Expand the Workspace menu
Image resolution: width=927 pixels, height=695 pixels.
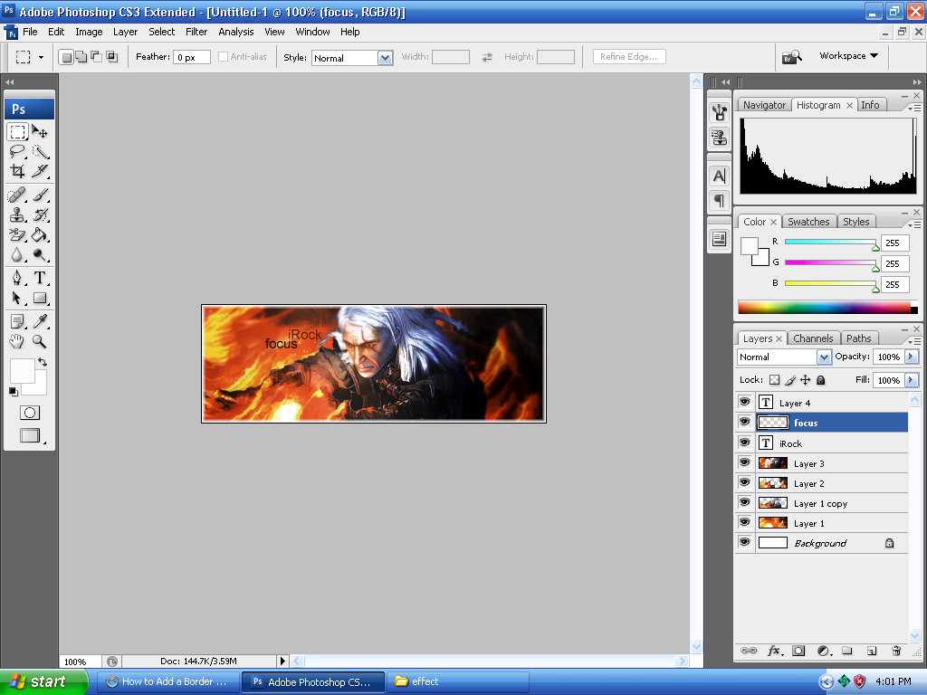(x=848, y=55)
